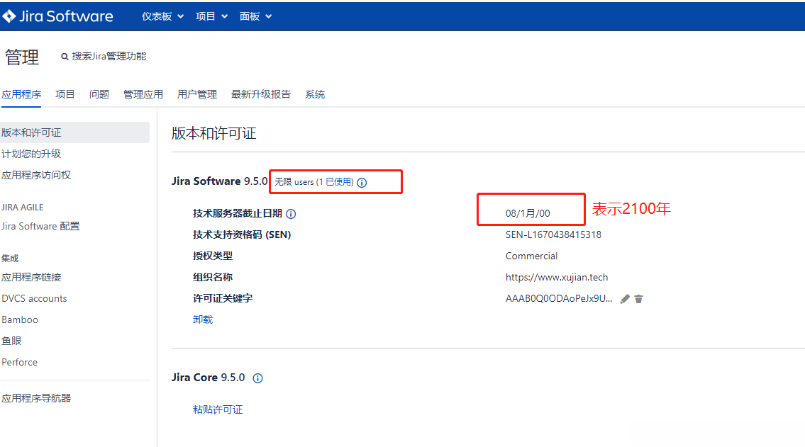Open 计划您的升级 in sidebar
805x447 pixels.
click(x=31, y=154)
